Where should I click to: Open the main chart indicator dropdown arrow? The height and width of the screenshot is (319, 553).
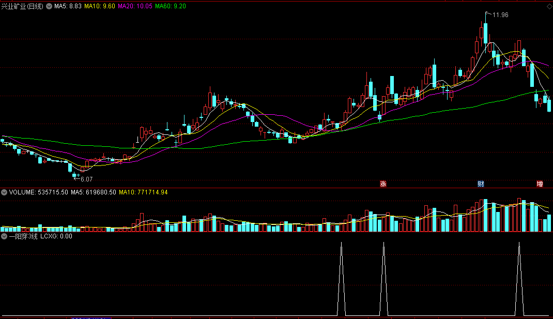(x=49, y=6)
